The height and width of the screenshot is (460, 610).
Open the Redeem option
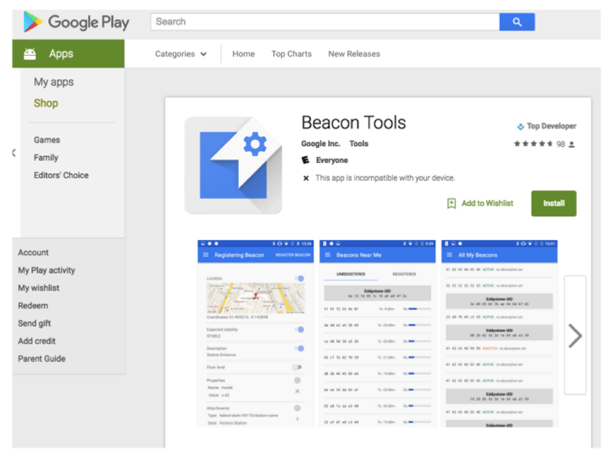click(x=33, y=306)
